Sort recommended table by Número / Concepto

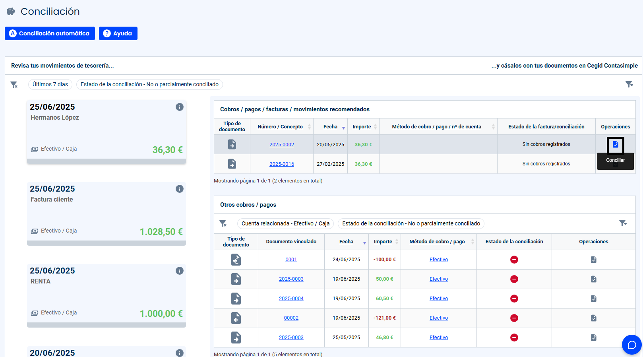tap(280, 127)
